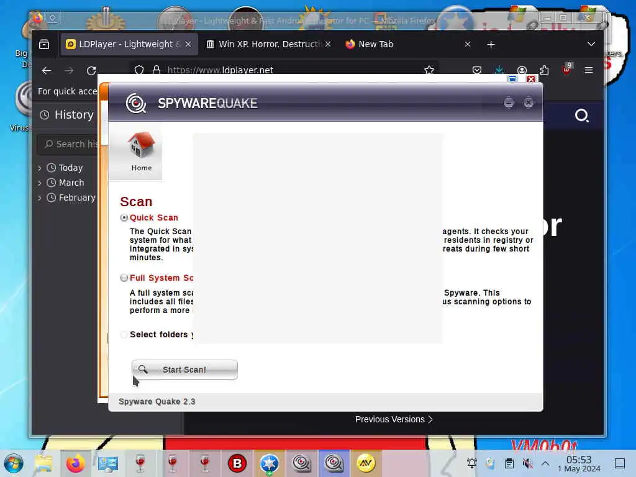Close the New Tab tab
This screenshot has height=477, width=636.
pos(468,44)
